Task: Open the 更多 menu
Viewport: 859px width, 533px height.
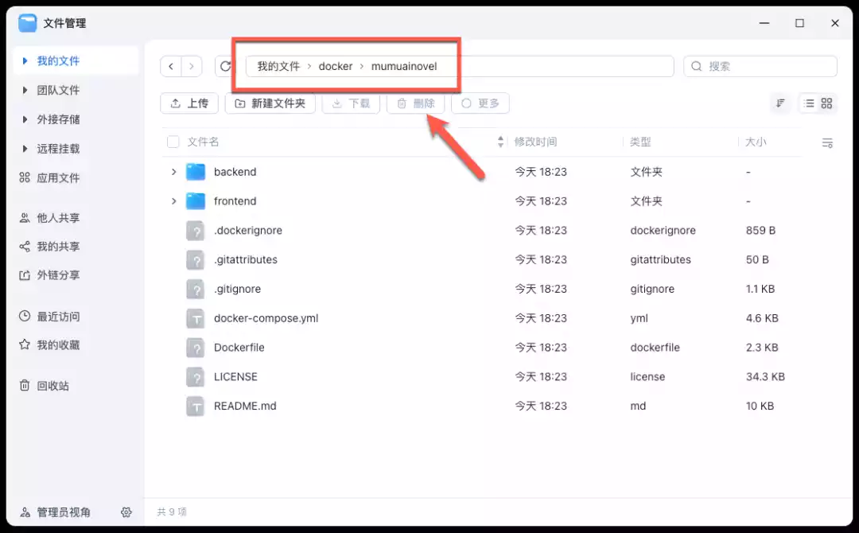Action: (480, 103)
